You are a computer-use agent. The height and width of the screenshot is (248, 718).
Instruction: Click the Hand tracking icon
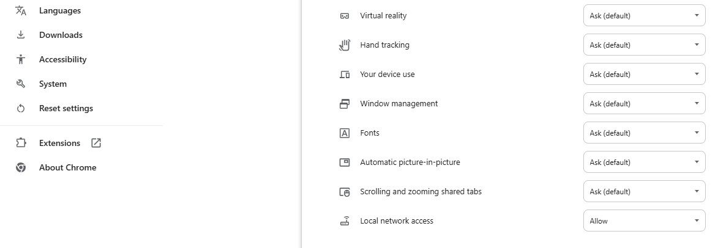pyautogui.click(x=345, y=45)
